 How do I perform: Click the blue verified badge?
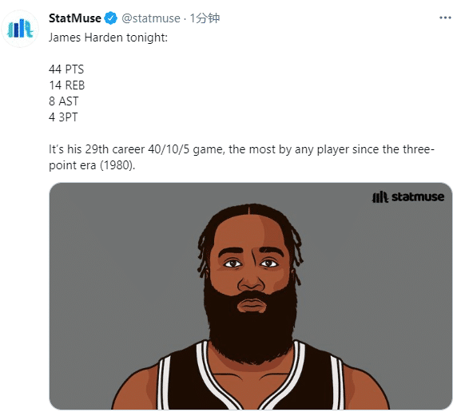[x=111, y=18]
